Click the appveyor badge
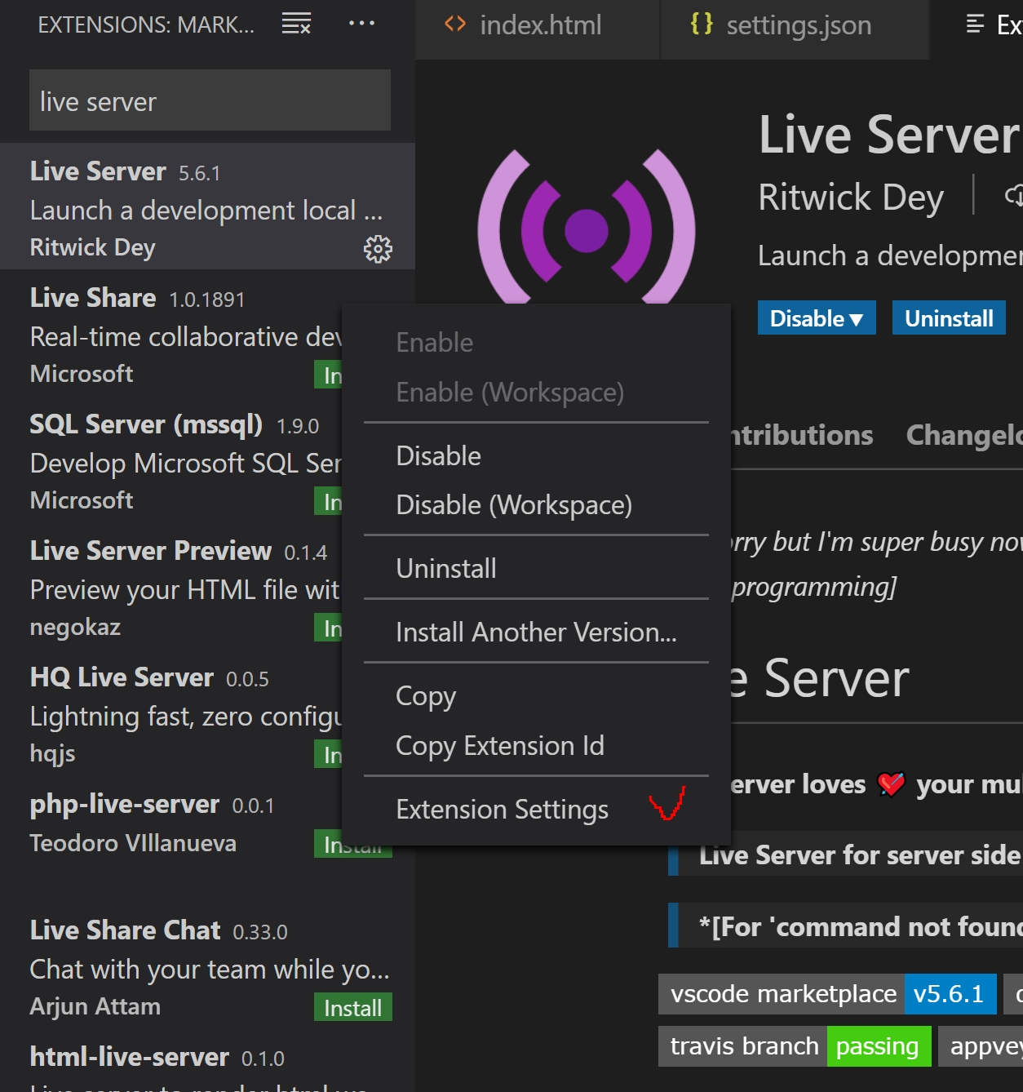The height and width of the screenshot is (1092, 1023). tap(981, 1045)
